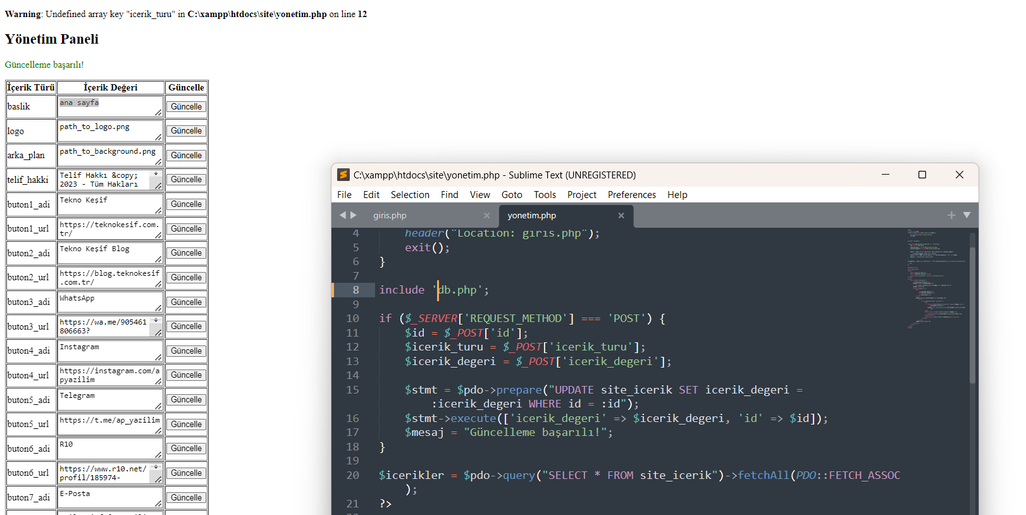Open the Help menu
This screenshot has width=1026, height=515.
(x=677, y=195)
